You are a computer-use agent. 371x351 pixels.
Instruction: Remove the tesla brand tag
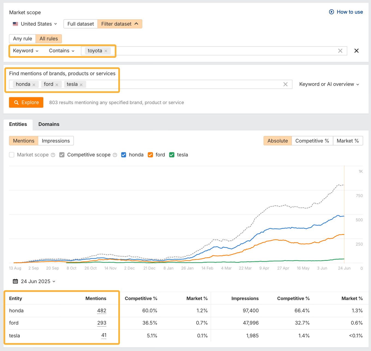click(x=81, y=84)
